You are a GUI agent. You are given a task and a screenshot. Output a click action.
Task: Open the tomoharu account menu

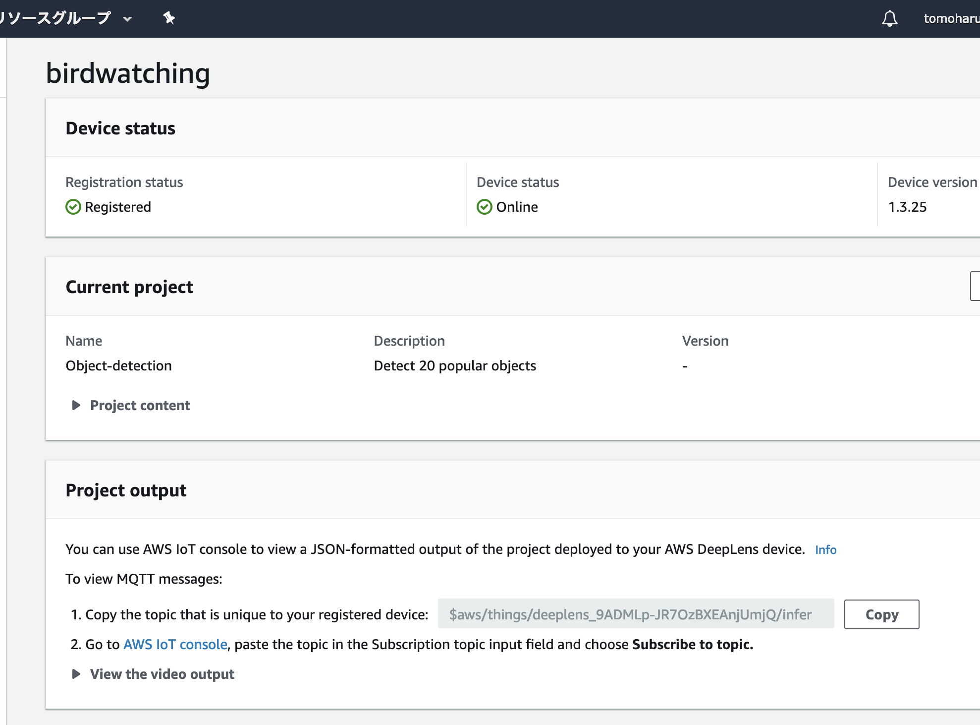tap(950, 19)
